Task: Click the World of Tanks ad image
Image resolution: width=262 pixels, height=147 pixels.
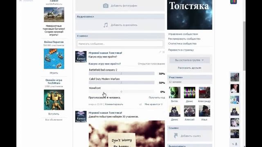Action: click(54, 15)
